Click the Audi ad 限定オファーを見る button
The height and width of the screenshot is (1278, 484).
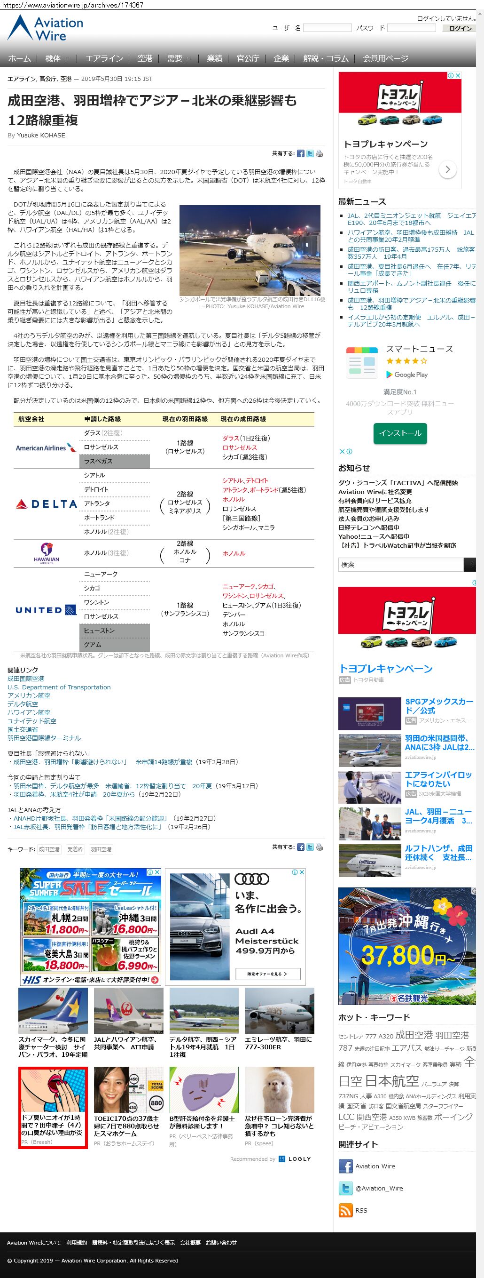(x=267, y=974)
